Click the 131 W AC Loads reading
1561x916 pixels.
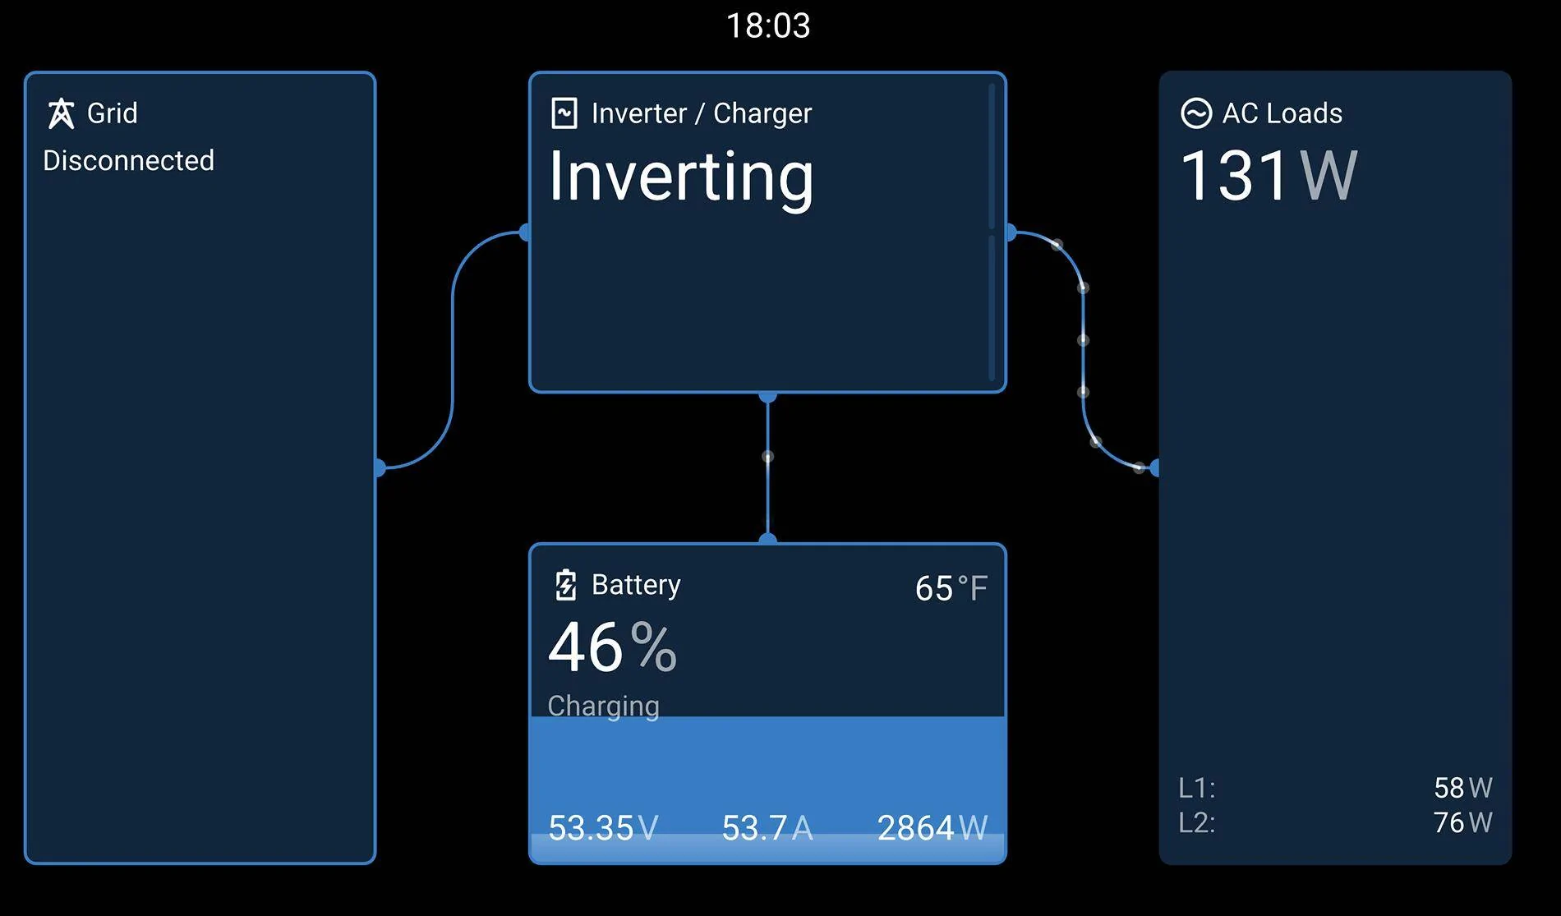point(1268,176)
